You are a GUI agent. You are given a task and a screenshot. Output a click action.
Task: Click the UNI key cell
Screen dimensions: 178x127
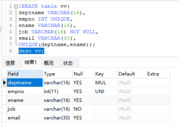tap(106, 91)
